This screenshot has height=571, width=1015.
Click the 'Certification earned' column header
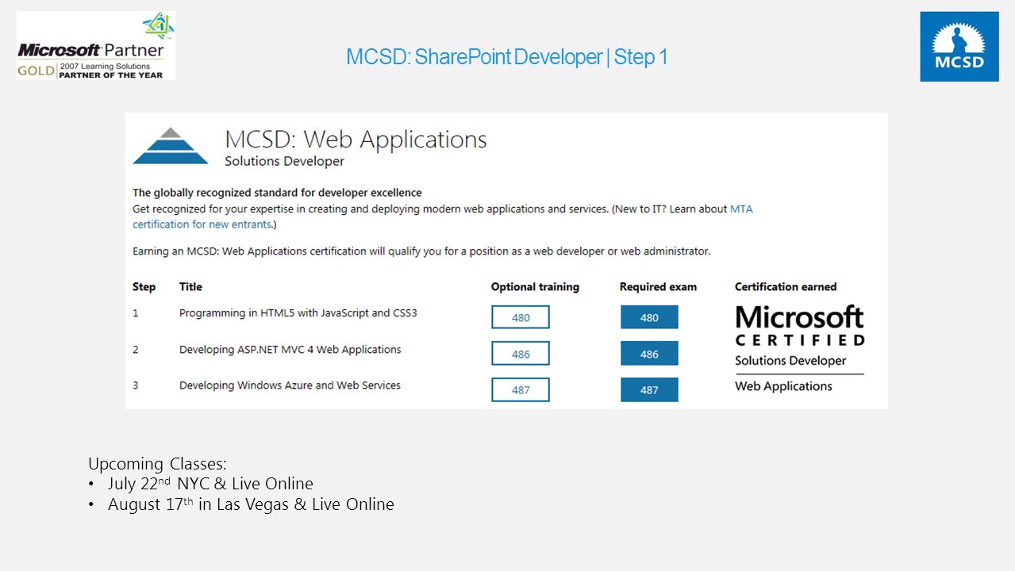coord(786,287)
